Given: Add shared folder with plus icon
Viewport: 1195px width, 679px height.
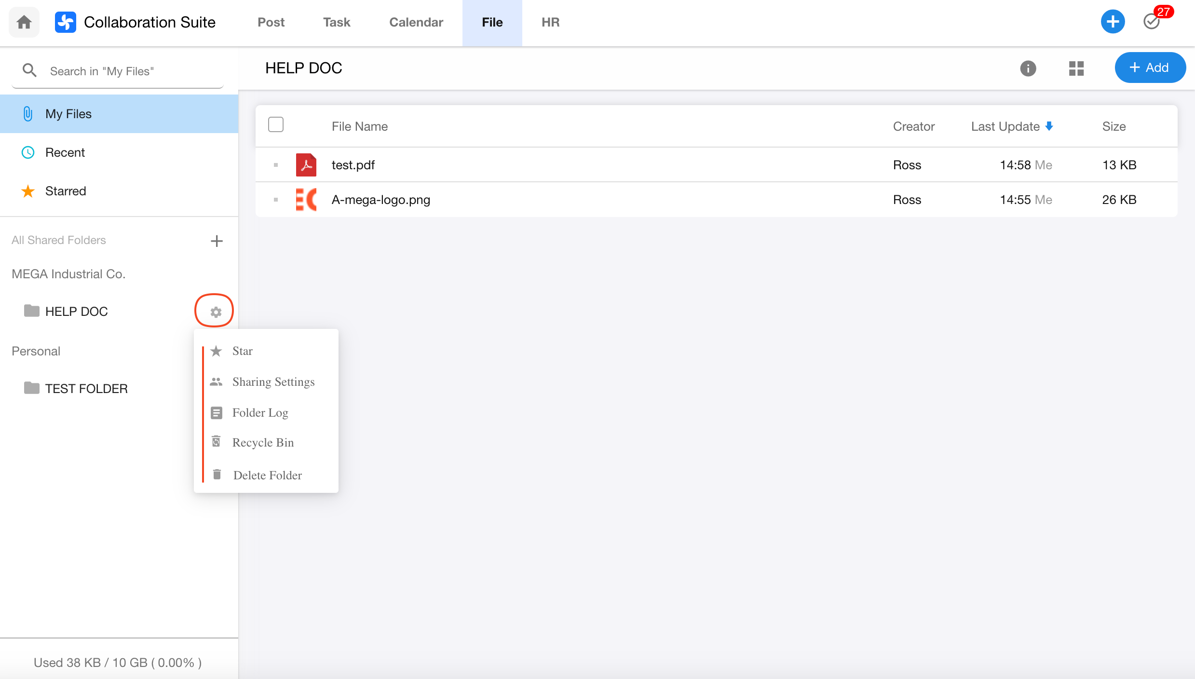Looking at the screenshot, I should (x=217, y=241).
